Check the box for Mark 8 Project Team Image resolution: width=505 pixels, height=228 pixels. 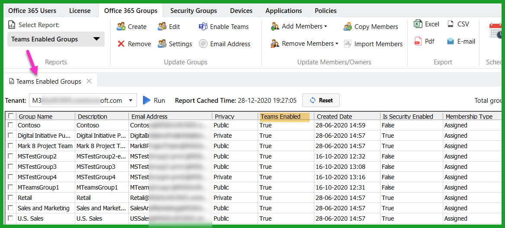(11, 146)
